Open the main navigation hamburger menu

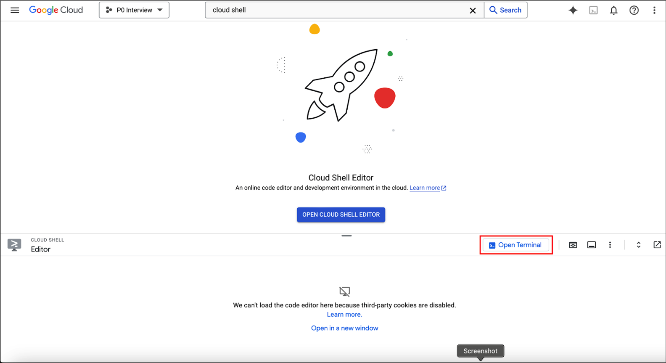pyautogui.click(x=15, y=10)
